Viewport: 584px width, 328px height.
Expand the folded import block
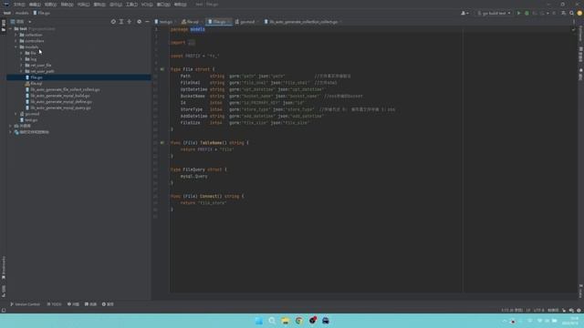[x=192, y=43]
